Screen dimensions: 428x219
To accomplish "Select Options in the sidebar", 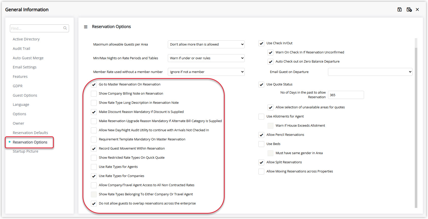I will [x=20, y=114].
